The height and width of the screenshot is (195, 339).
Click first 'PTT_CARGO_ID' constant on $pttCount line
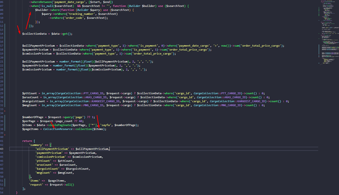[93, 93]
